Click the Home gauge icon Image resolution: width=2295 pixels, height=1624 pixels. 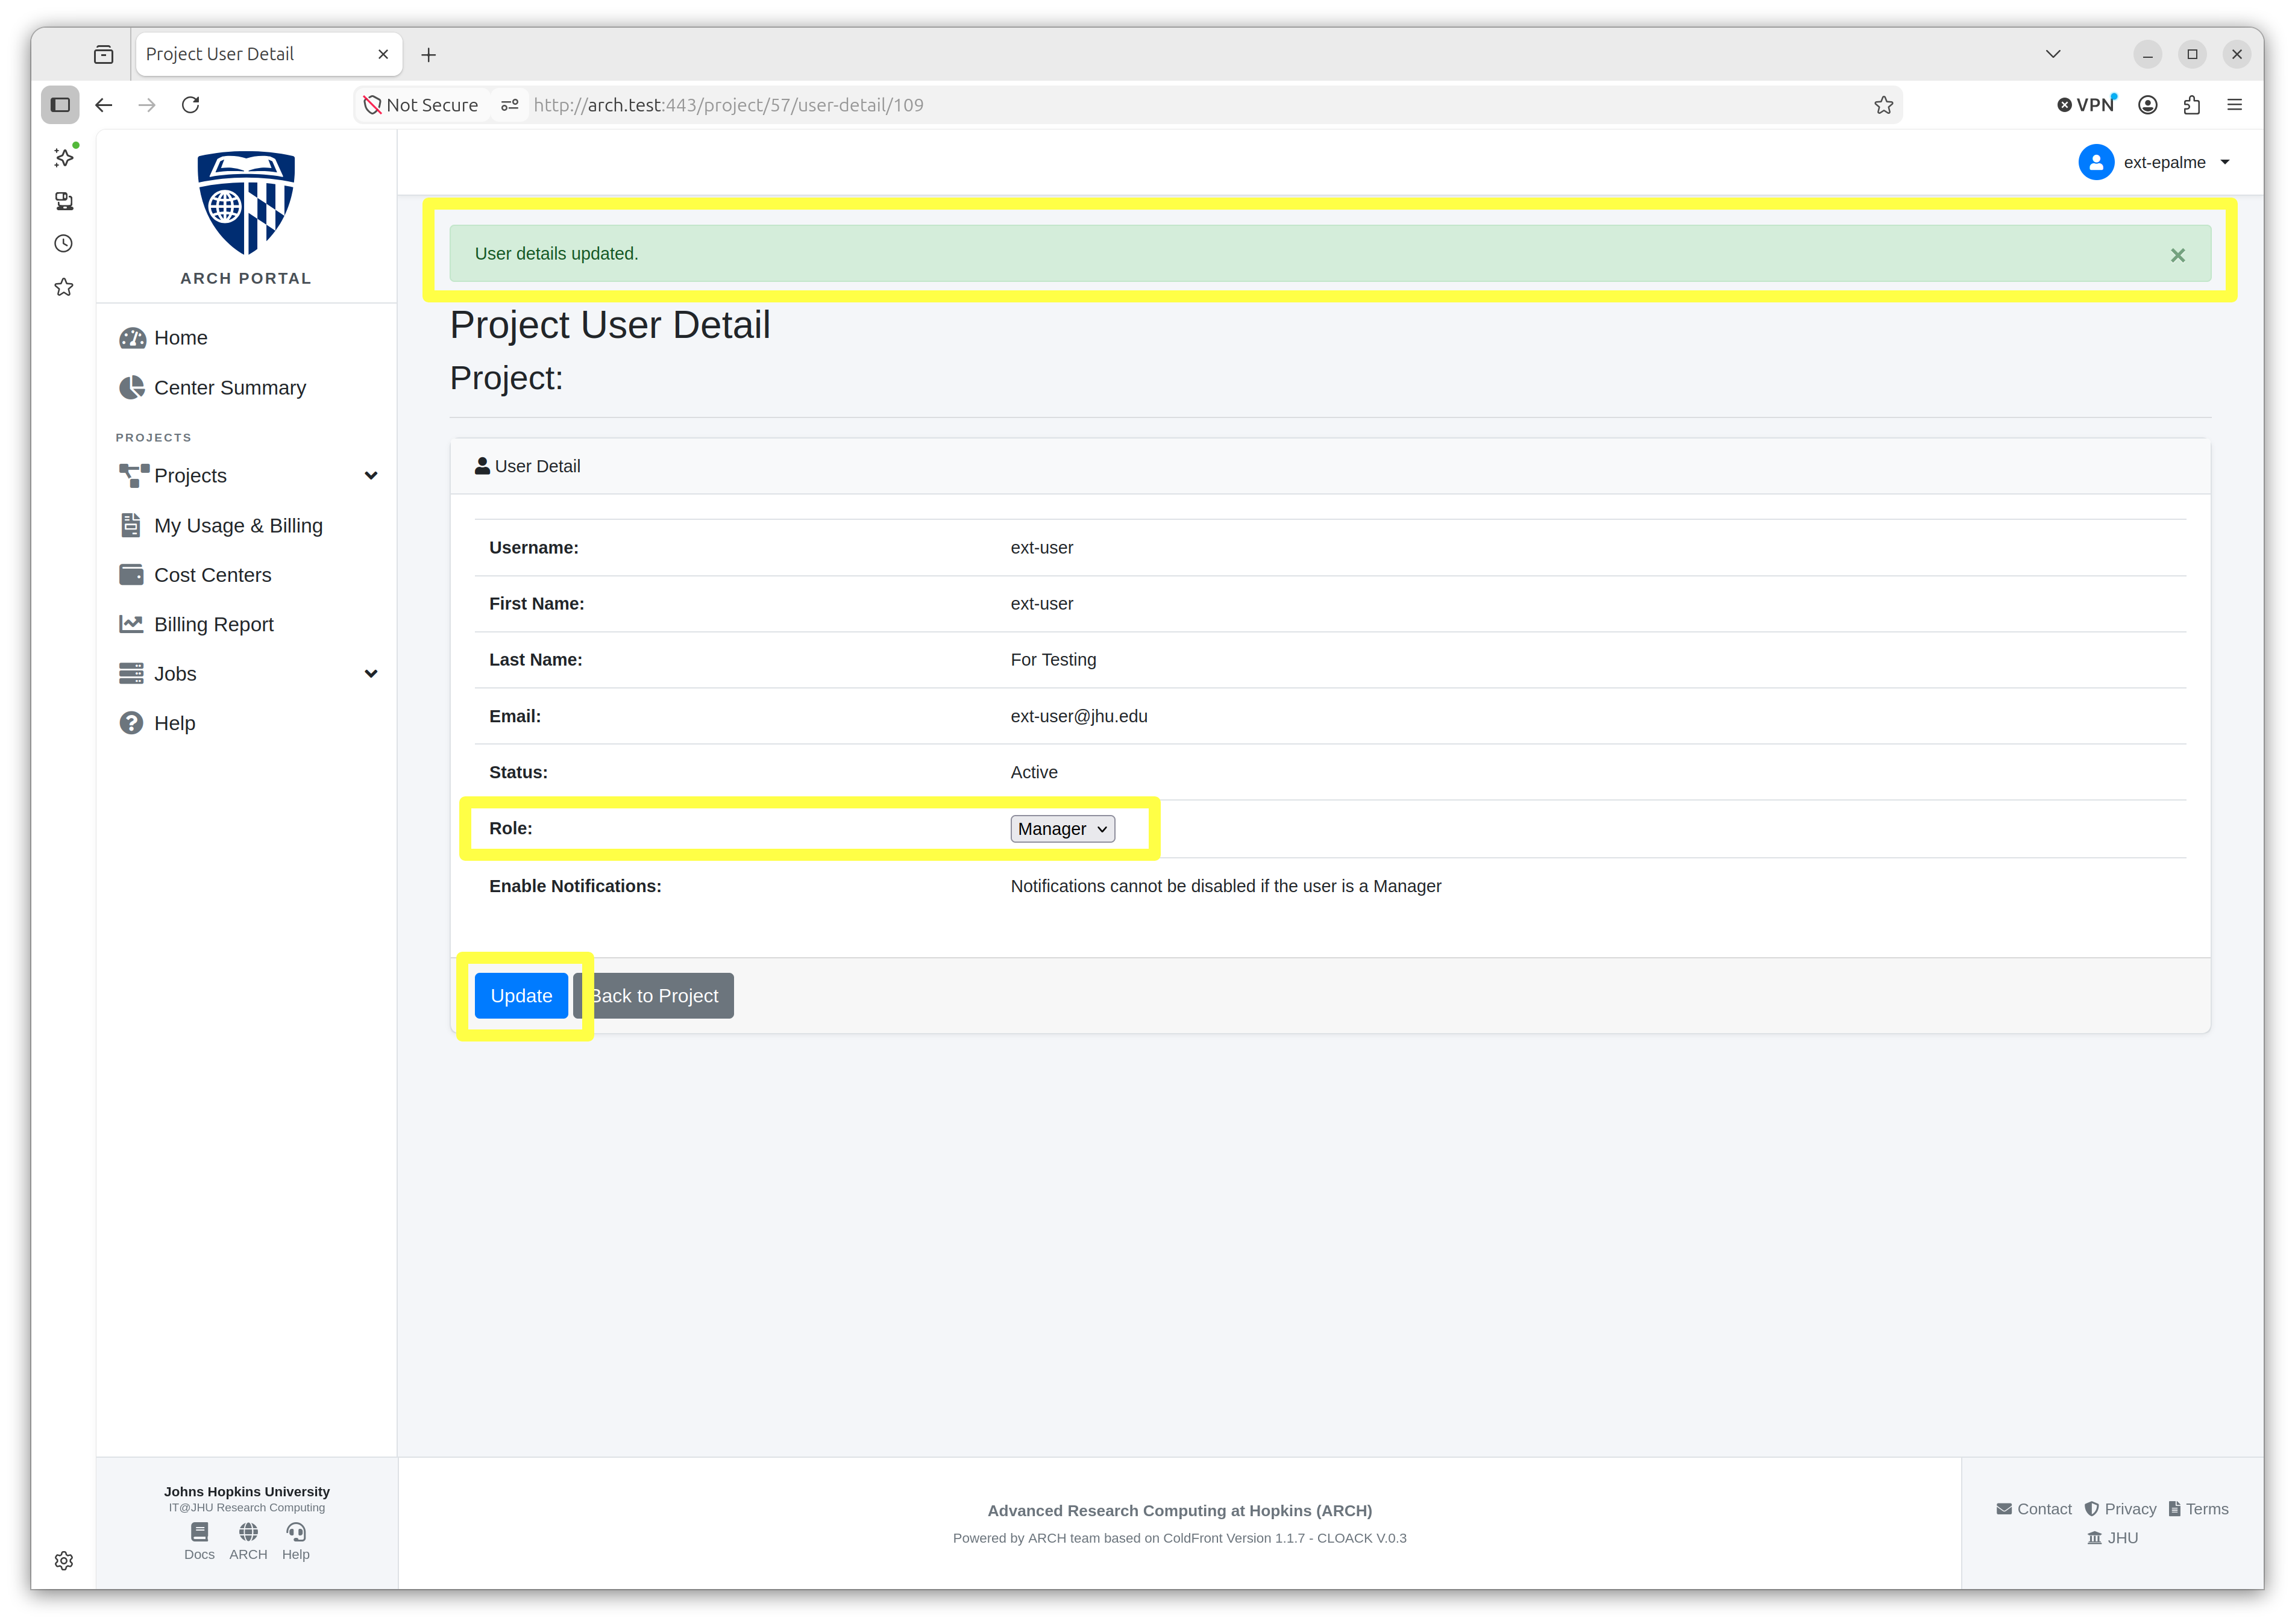pyautogui.click(x=132, y=338)
